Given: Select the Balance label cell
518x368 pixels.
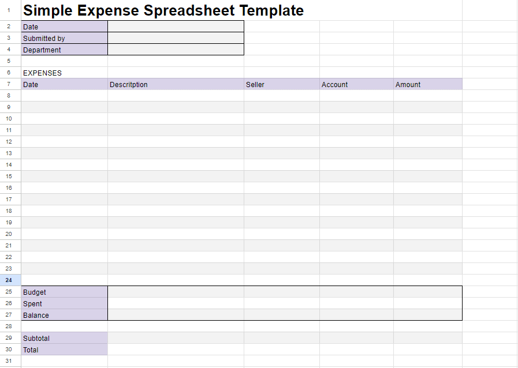Looking at the screenshot, I should (x=65, y=315).
